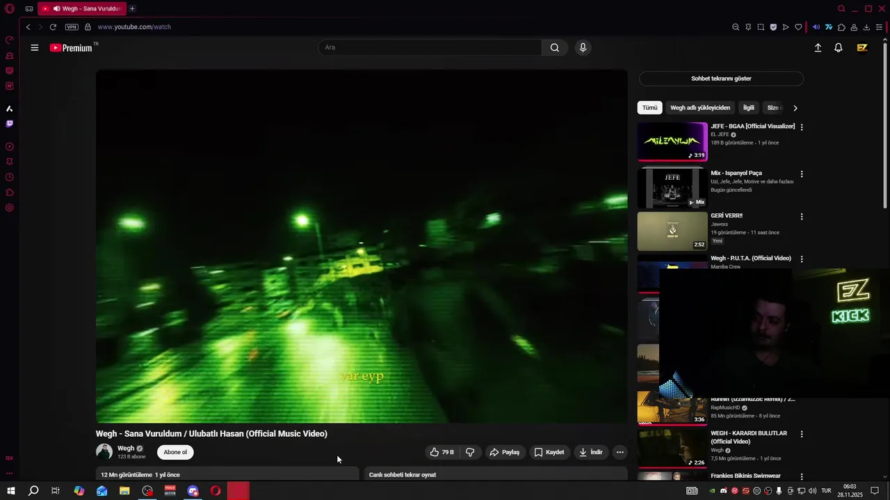
Task: Select the partially visible Size chip
Action: [x=772, y=108]
